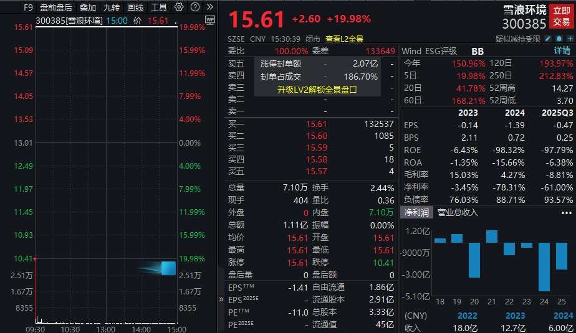The width and height of the screenshot is (576, 333).
Task: Click the 15:00 time in chart header
Action: pyautogui.click(x=117, y=21)
